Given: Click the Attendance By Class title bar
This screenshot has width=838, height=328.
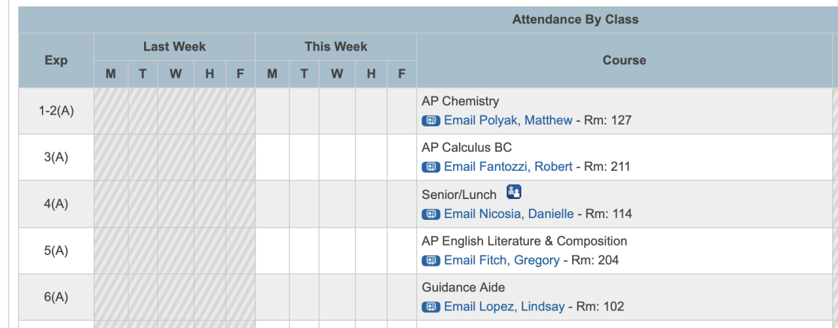Looking at the screenshot, I should click(x=575, y=20).
